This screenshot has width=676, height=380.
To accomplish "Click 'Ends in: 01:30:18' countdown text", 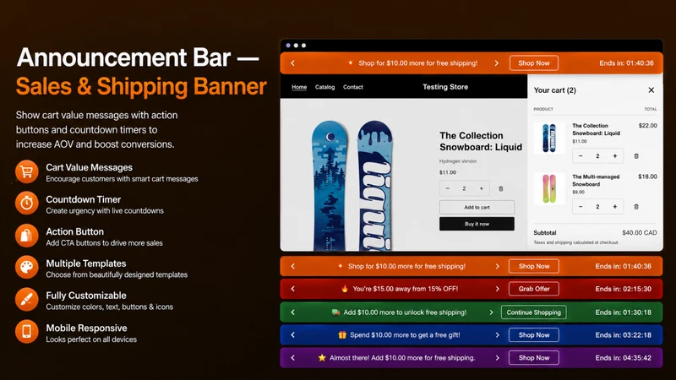I will pos(624,312).
